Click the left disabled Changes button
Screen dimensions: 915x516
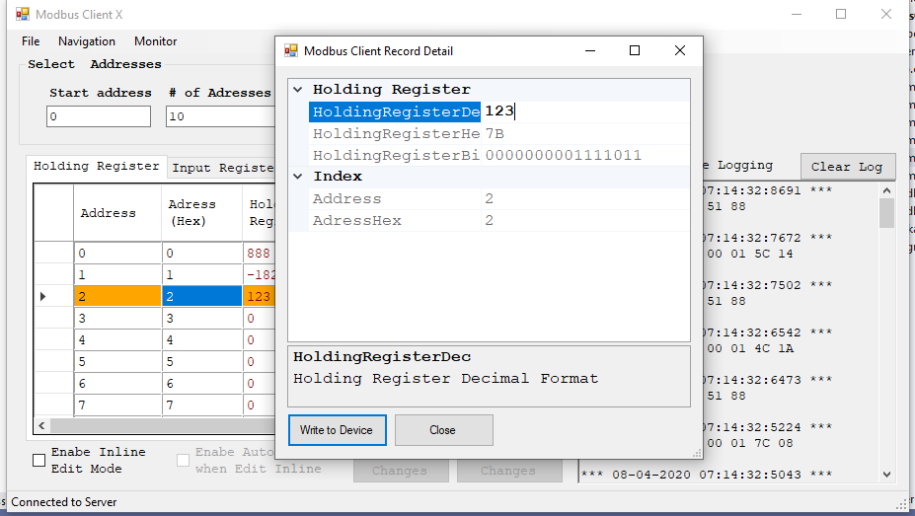(401, 471)
